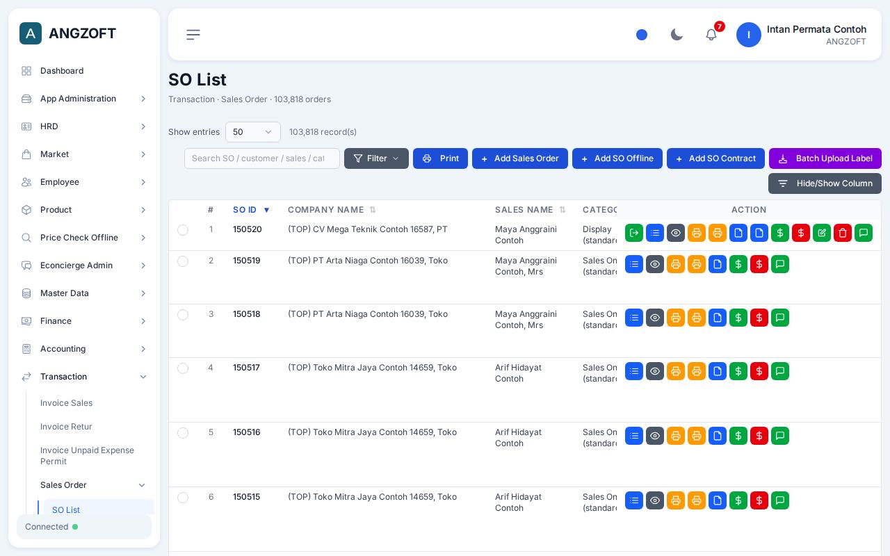Expand the Master Data sidebar section

84,293
